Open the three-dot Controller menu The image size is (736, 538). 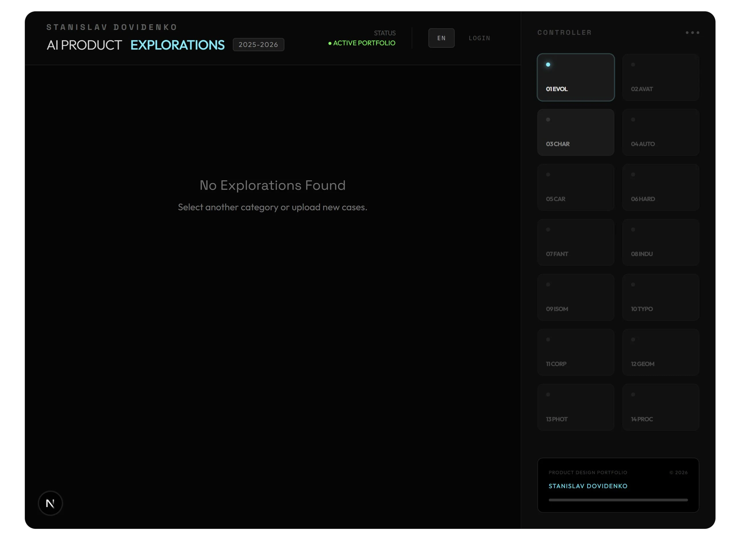pos(692,32)
